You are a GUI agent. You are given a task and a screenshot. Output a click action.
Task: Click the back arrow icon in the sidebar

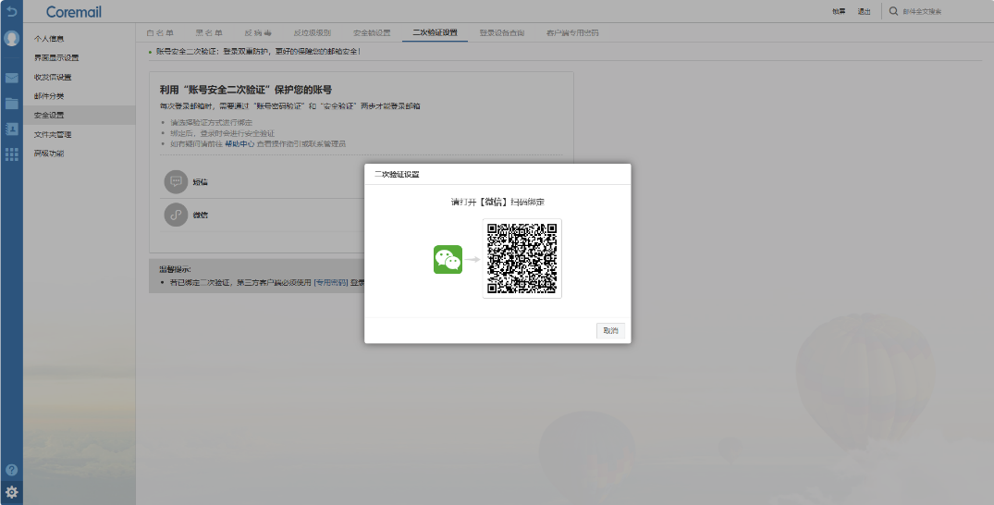tap(11, 11)
